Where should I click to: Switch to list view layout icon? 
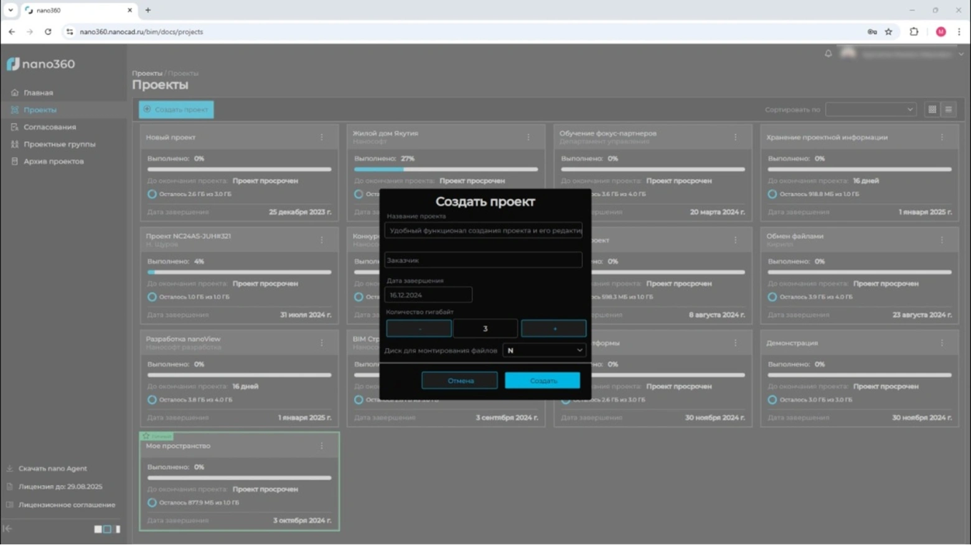coord(949,109)
